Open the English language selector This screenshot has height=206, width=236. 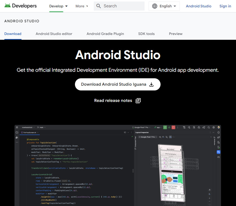click(x=164, y=6)
